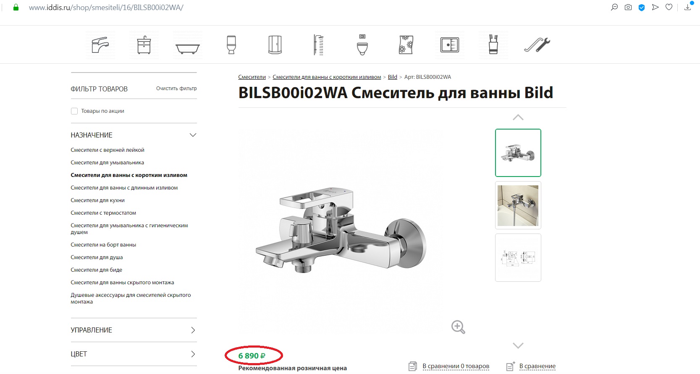The image size is (700, 374).
Task: Click the browser address bar URL
Action: 106,8
